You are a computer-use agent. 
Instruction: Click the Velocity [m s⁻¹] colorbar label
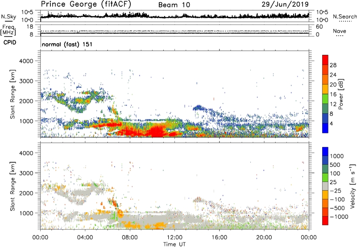353,186
